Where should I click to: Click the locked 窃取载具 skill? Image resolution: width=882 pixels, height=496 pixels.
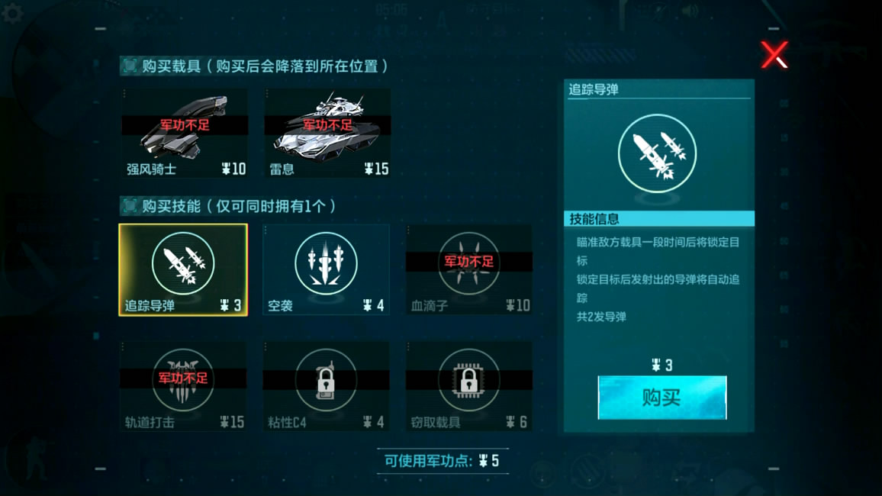tap(468, 386)
